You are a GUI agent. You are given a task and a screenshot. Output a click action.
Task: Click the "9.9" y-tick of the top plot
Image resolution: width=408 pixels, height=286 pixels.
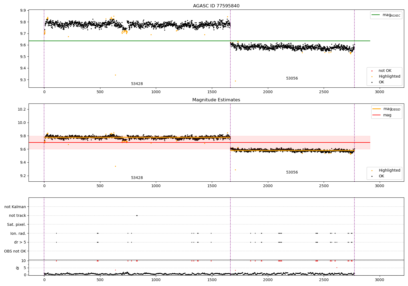23,11
